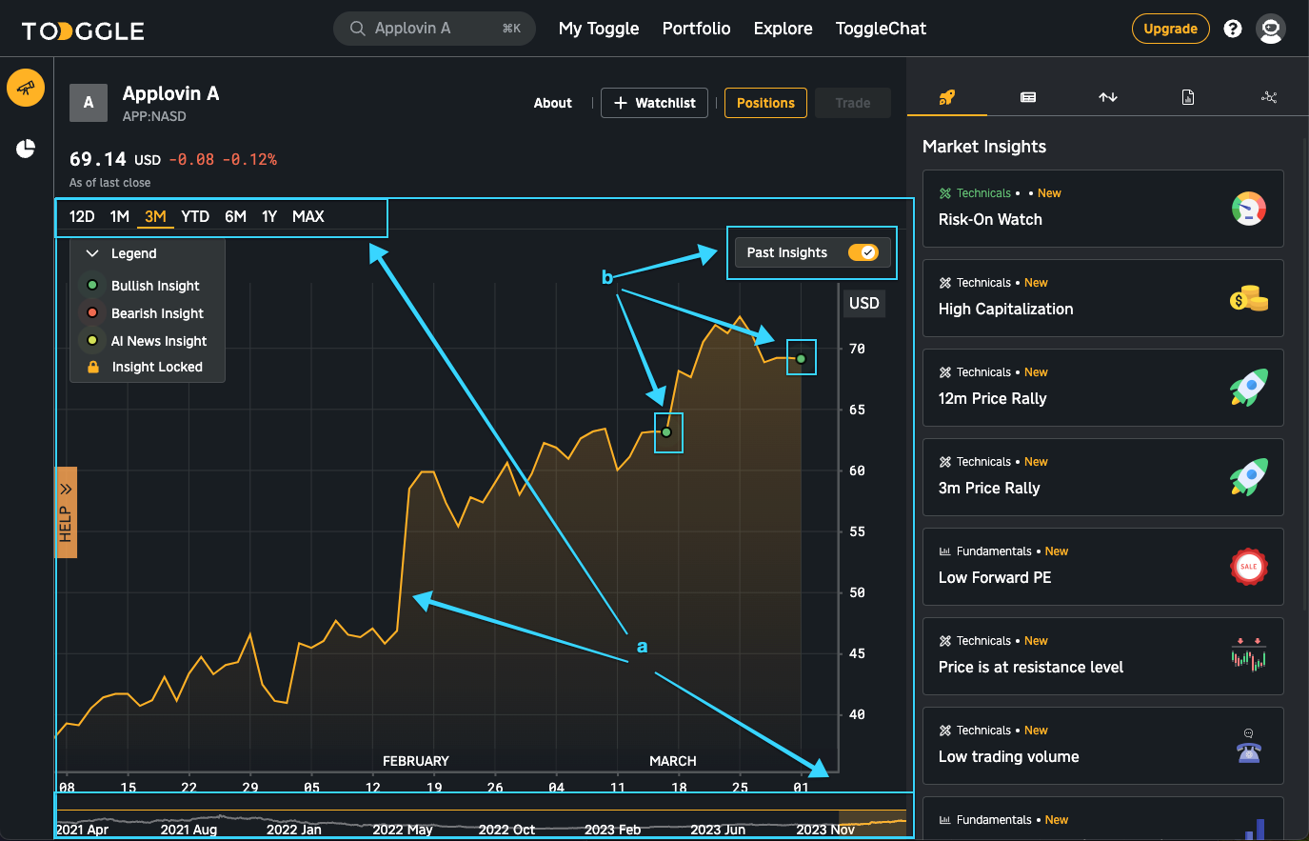Click the 3m Price Rally rocket icon
The height and width of the screenshot is (841, 1309).
click(x=1248, y=477)
